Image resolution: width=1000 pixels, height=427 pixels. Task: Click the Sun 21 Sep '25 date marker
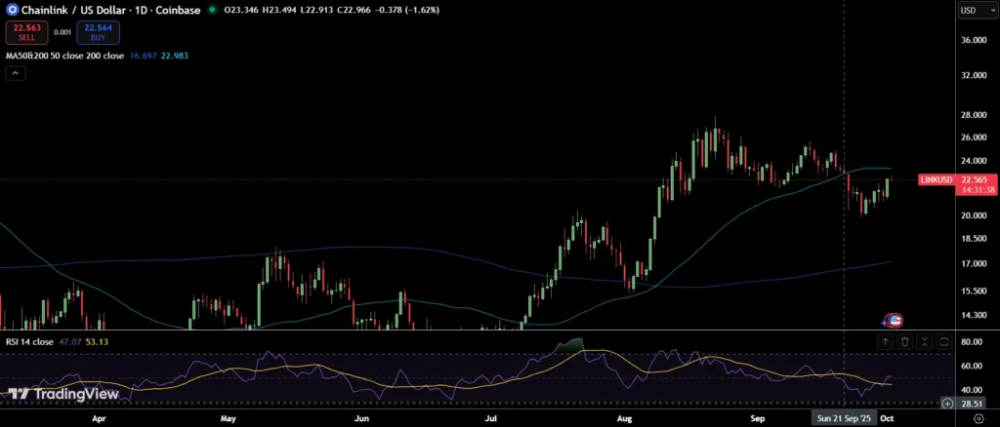tap(842, 417)
